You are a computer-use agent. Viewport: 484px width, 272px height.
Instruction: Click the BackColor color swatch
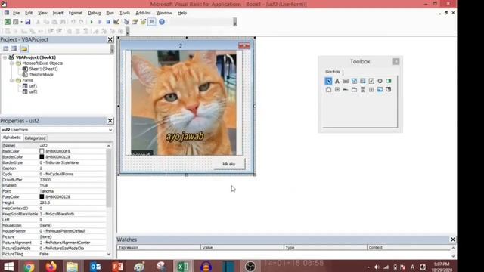coord(42,151)
